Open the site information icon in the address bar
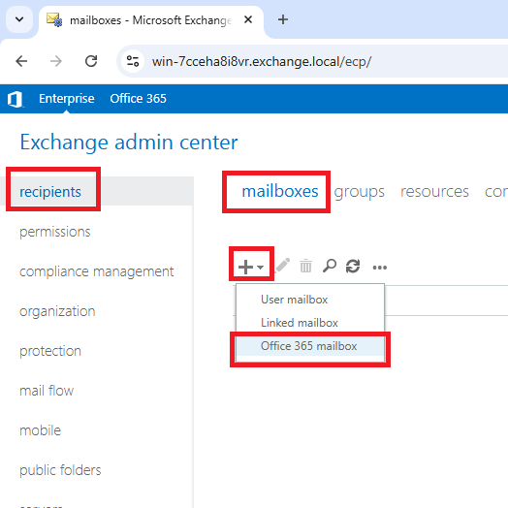This screenshot has height=508, width=508. [133, 61]
